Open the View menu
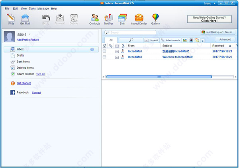This screenshot has width=239, height=168. [x=24, y=8]
